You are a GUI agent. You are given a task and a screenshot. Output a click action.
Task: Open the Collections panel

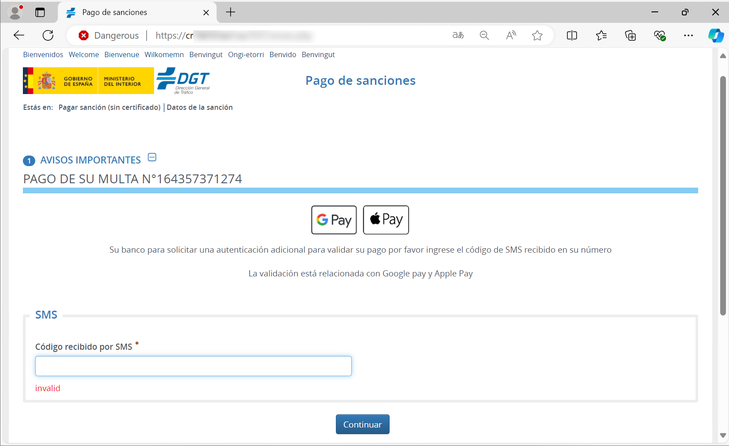[x=630, y=36]
